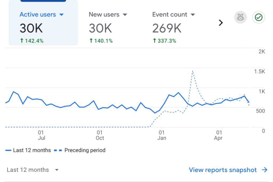The height and width of the screenshot is (182, 273).
Task: Click the 01 Jan label on the x-axis
Action: tap(162, 135)
